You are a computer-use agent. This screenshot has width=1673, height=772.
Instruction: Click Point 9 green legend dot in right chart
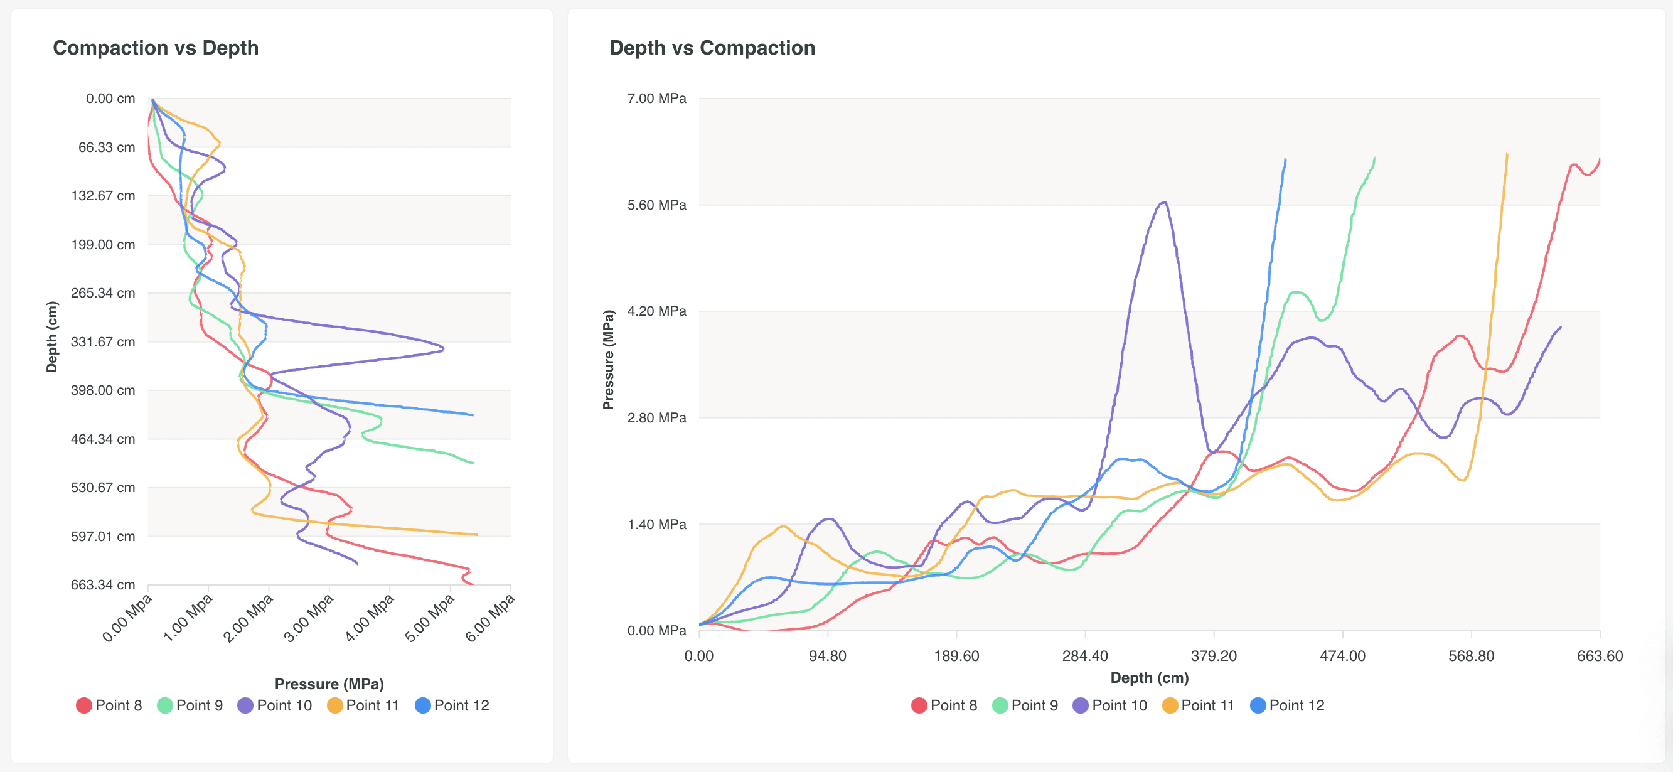(1000, 705)
